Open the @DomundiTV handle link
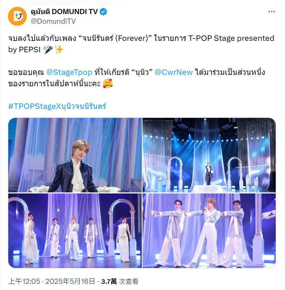The width and height of the screenshot is (285, 290). coord(53,21)
